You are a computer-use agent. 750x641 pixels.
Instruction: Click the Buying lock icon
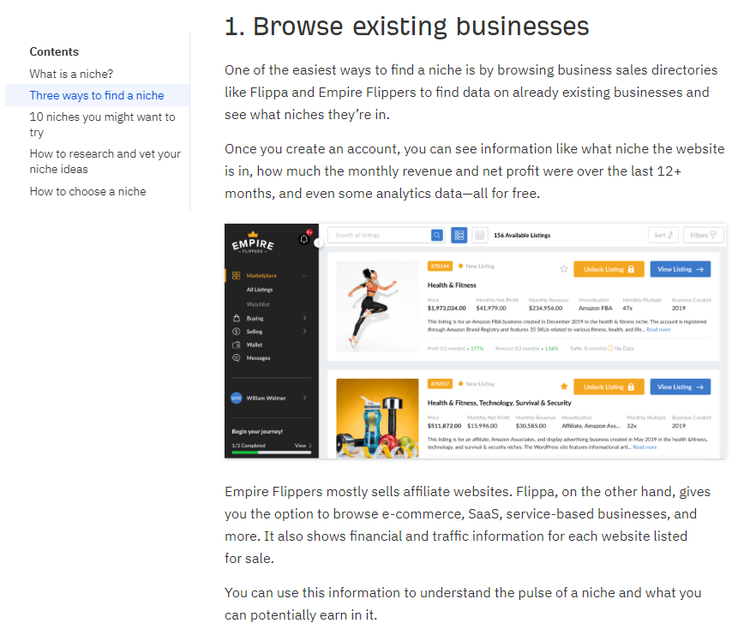point(236,318)
